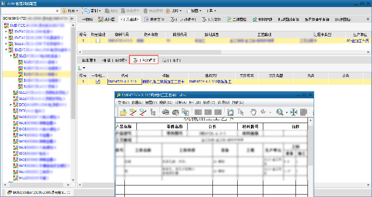
Task: Check the unchecked box in the upper table row
Action: click(x=98, y=41)
